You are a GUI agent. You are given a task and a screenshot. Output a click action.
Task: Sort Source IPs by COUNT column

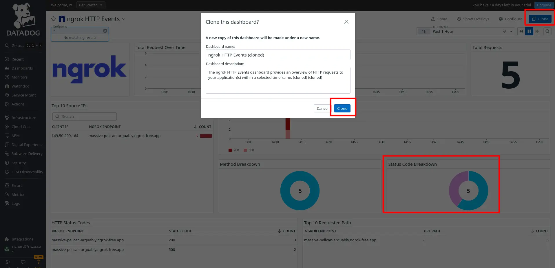pos(202,127)
